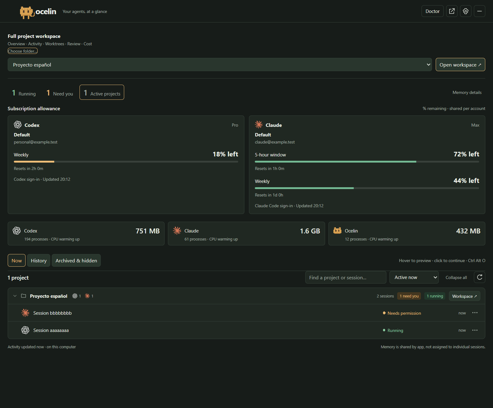Click Open workspace button
The width and height of the screenshot is (493, 408).
460,65
